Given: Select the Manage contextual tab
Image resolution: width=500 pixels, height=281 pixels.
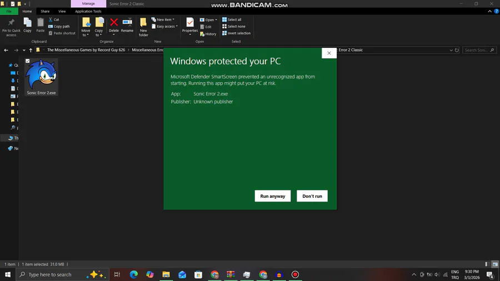Looking at the screenshot, I should click(x=88, y=3).
